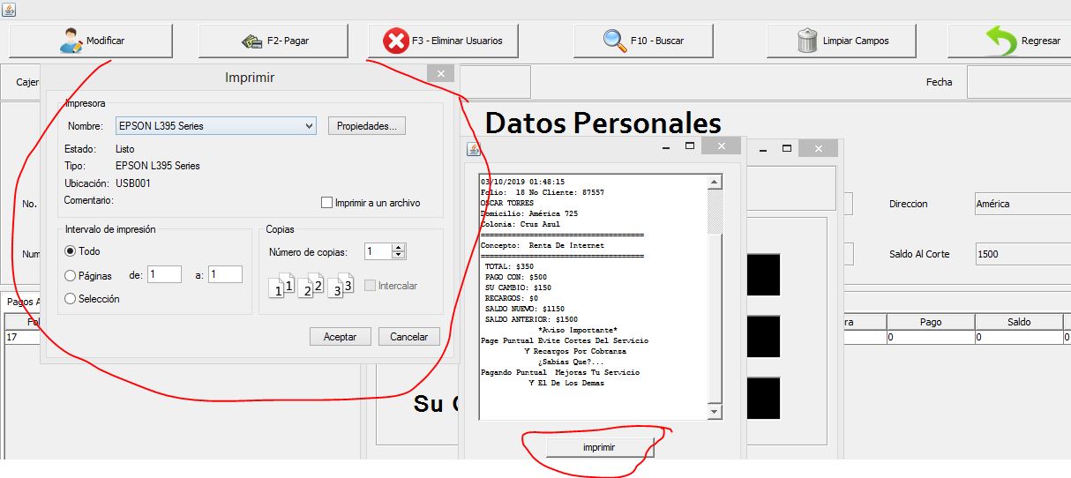Toggle the Intercalar checkbox

pos(370,286)
